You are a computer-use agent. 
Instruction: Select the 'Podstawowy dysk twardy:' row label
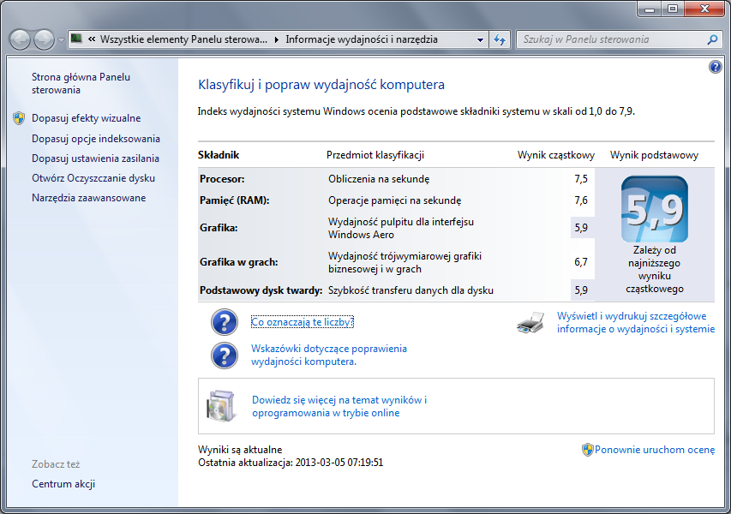coord(261,290)
